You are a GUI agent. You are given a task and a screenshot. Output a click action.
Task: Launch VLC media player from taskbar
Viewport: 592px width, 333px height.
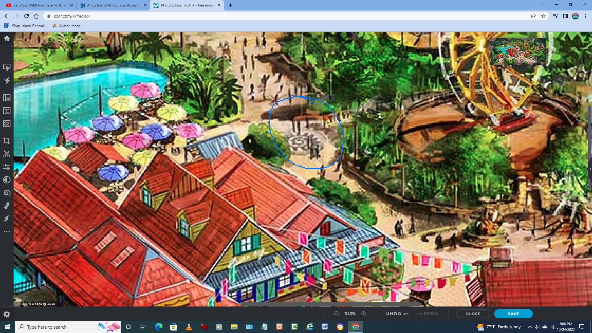[x=189, y=327]
